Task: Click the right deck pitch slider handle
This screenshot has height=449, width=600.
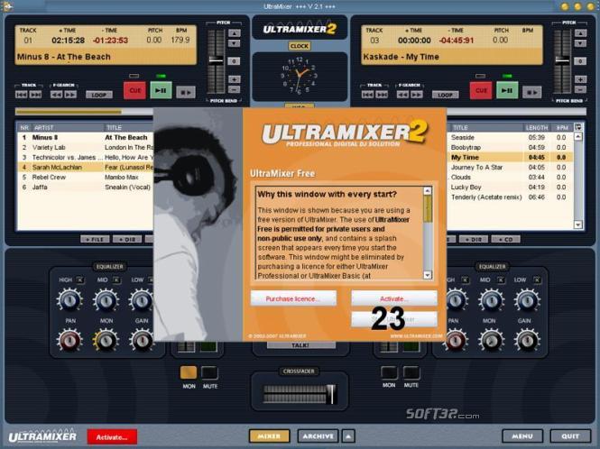Action: tap(562, 60)
